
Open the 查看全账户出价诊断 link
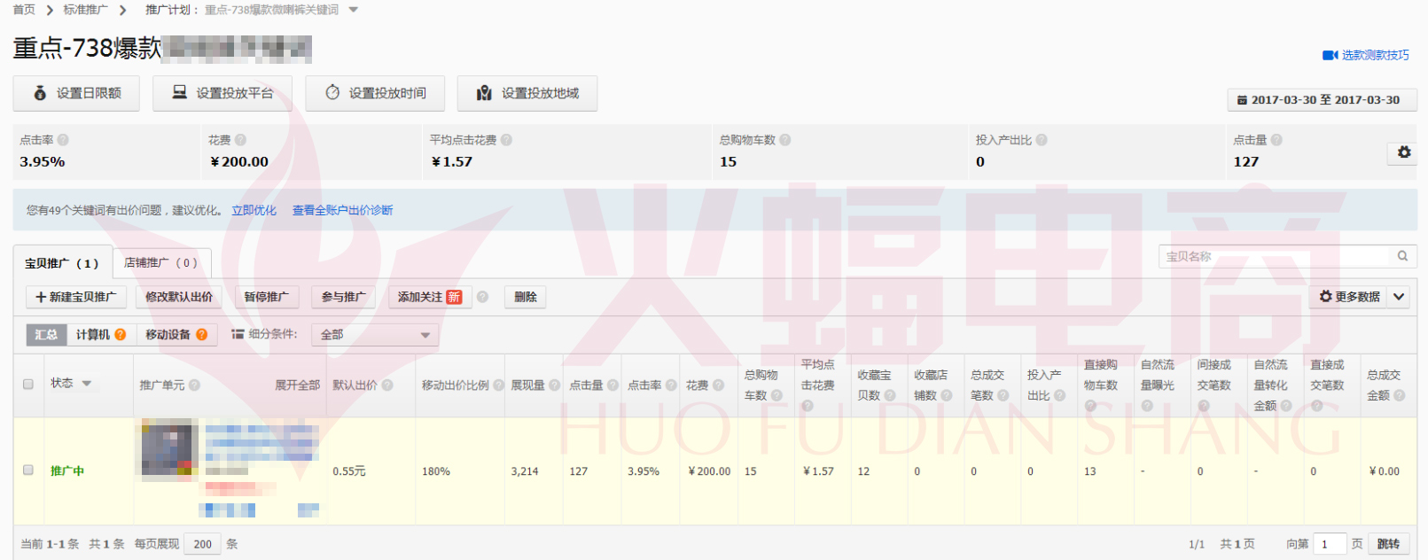(x=343, y=210)
